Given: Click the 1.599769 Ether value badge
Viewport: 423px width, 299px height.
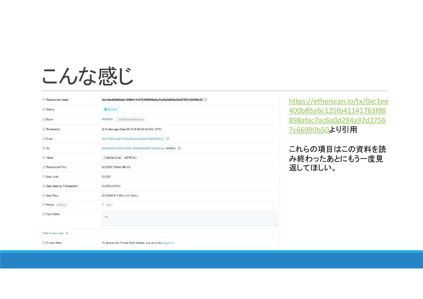Looking at the screenshot, I should click(112, 158).
